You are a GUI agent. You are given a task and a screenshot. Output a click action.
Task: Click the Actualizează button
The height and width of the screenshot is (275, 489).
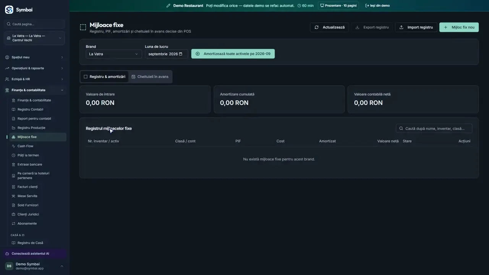point(329,27)
